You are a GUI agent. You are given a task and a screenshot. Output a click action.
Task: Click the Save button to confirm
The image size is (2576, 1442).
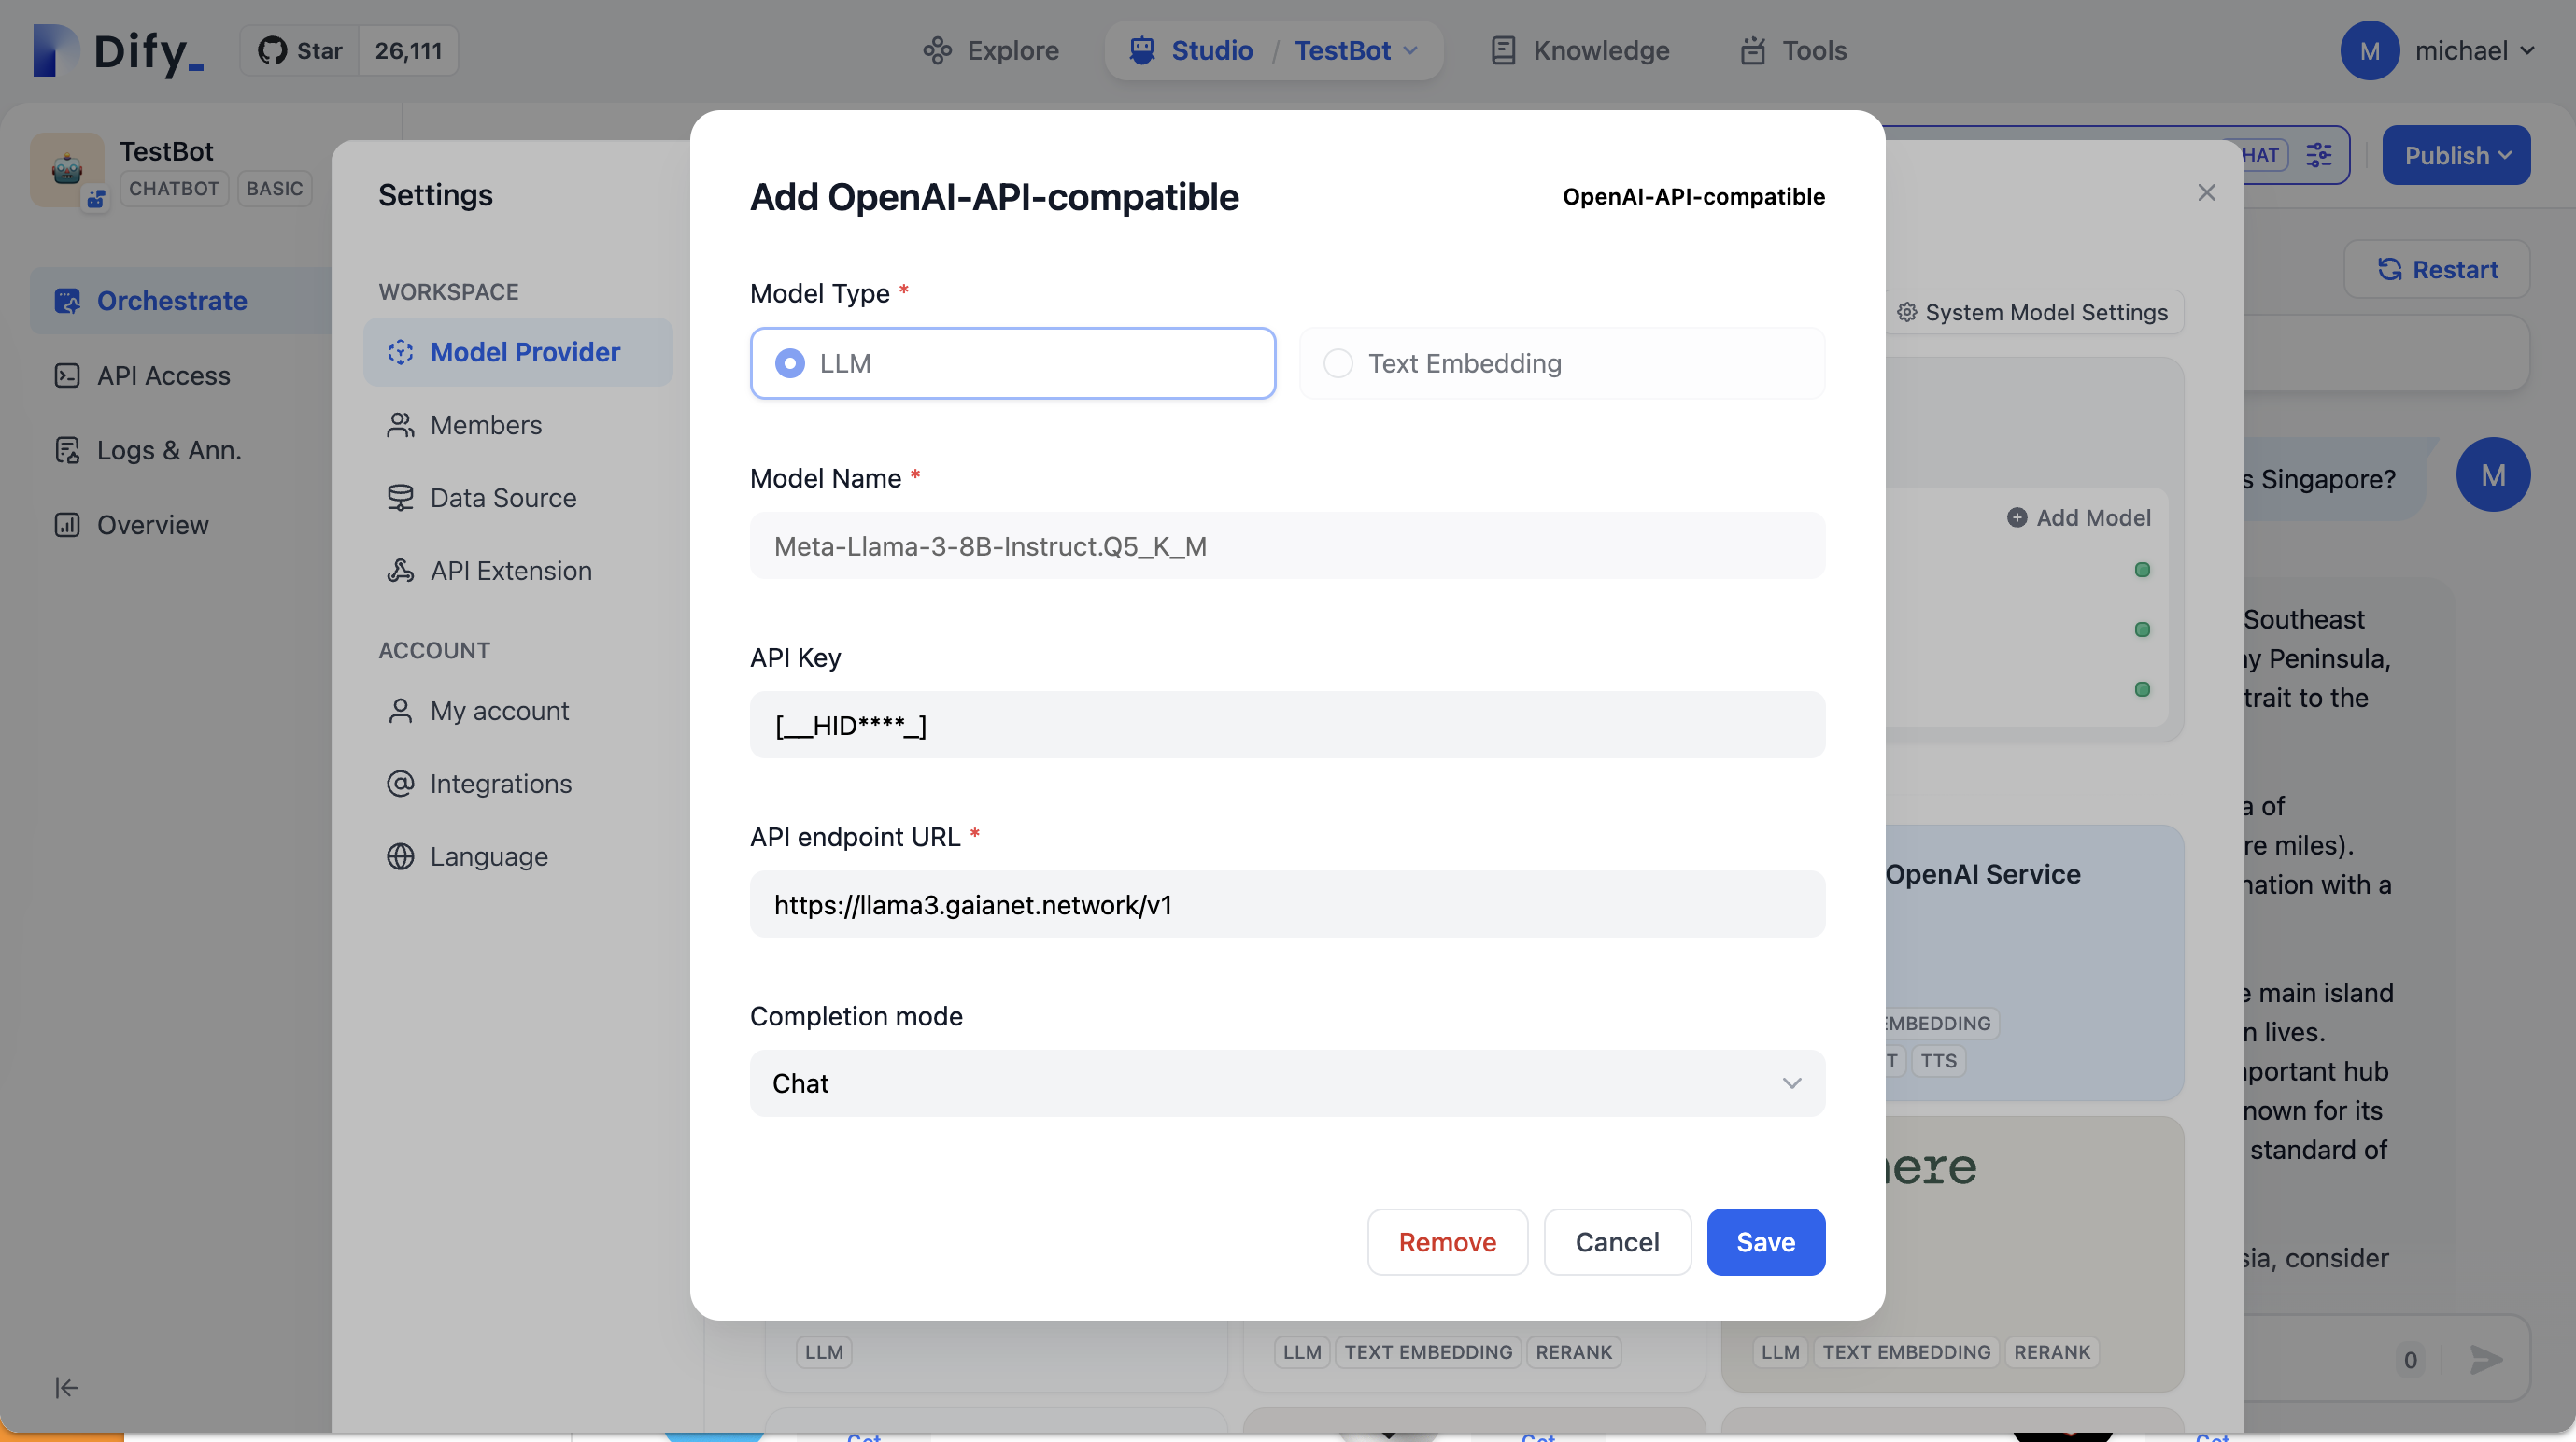(x=1765, y=1242)
